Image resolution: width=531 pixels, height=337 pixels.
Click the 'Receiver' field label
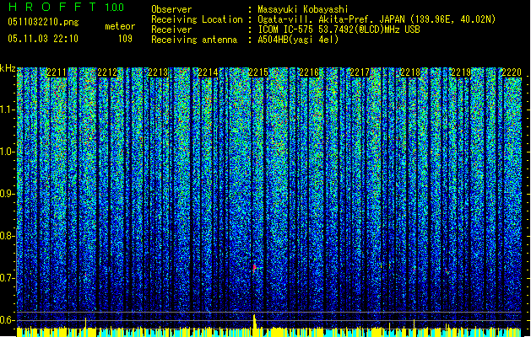171,29
